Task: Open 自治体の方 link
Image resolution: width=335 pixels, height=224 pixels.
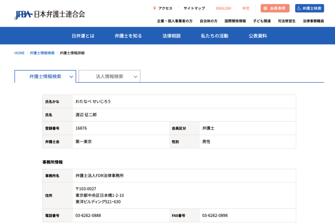Action: pyautogui.click(x=208, y=21)
